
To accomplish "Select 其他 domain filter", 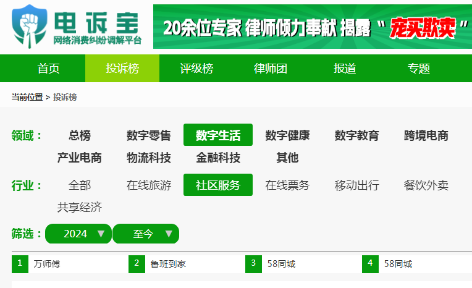I will click(287, 158).
